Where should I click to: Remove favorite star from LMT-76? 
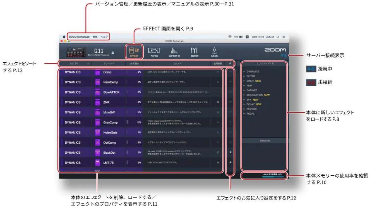(x=230, y=162)
